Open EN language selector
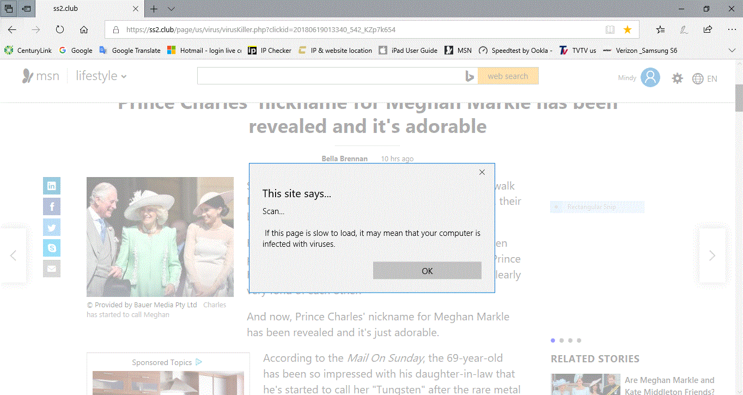 pyautogui.click(x=704, y=78)
